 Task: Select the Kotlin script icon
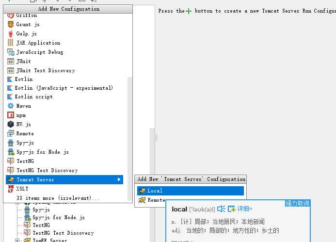pyautogui.click(x=10, y=97)
